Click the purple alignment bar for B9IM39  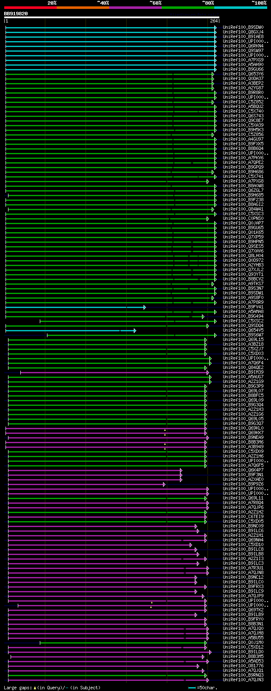(x=114, y=372)
